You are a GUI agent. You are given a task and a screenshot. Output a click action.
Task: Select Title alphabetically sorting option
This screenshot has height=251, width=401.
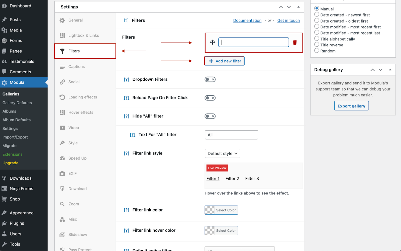point(317,39)
